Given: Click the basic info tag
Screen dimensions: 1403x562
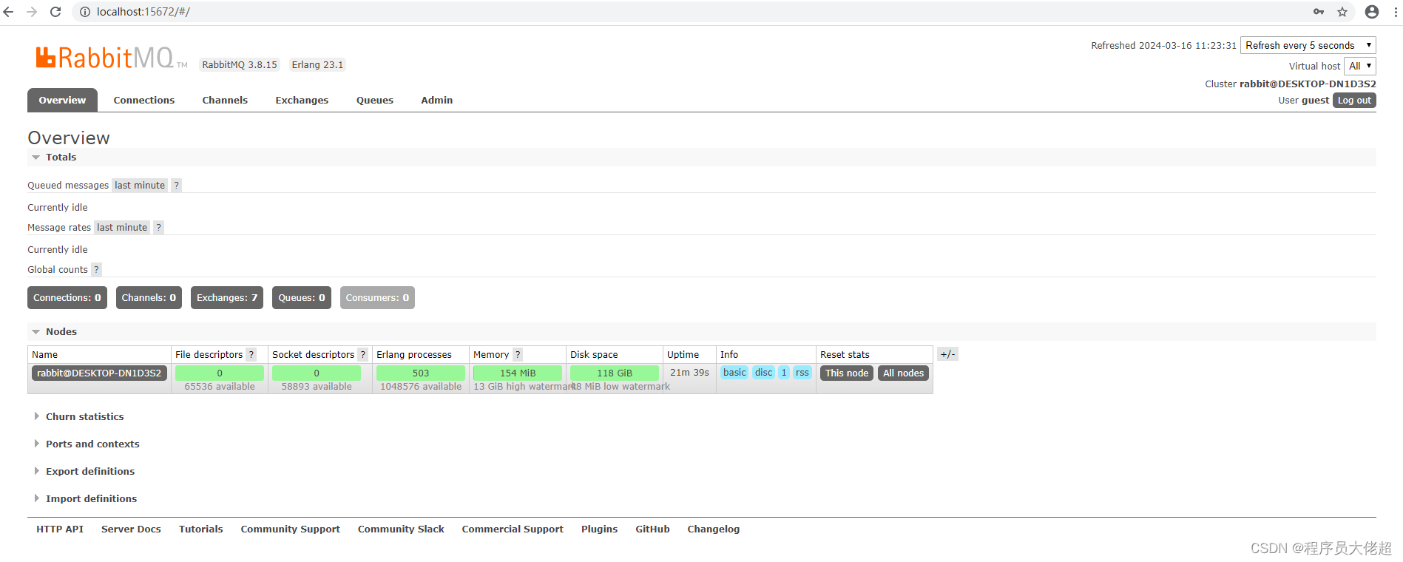Looking at the screenshot, I should pos(734,373).
